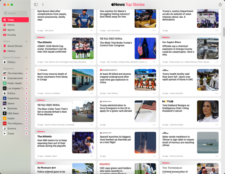The height and width of the screenshot is (174, 225).
Task: Open The Week That Broke Trump's Control story
Action: pos(116,44)
